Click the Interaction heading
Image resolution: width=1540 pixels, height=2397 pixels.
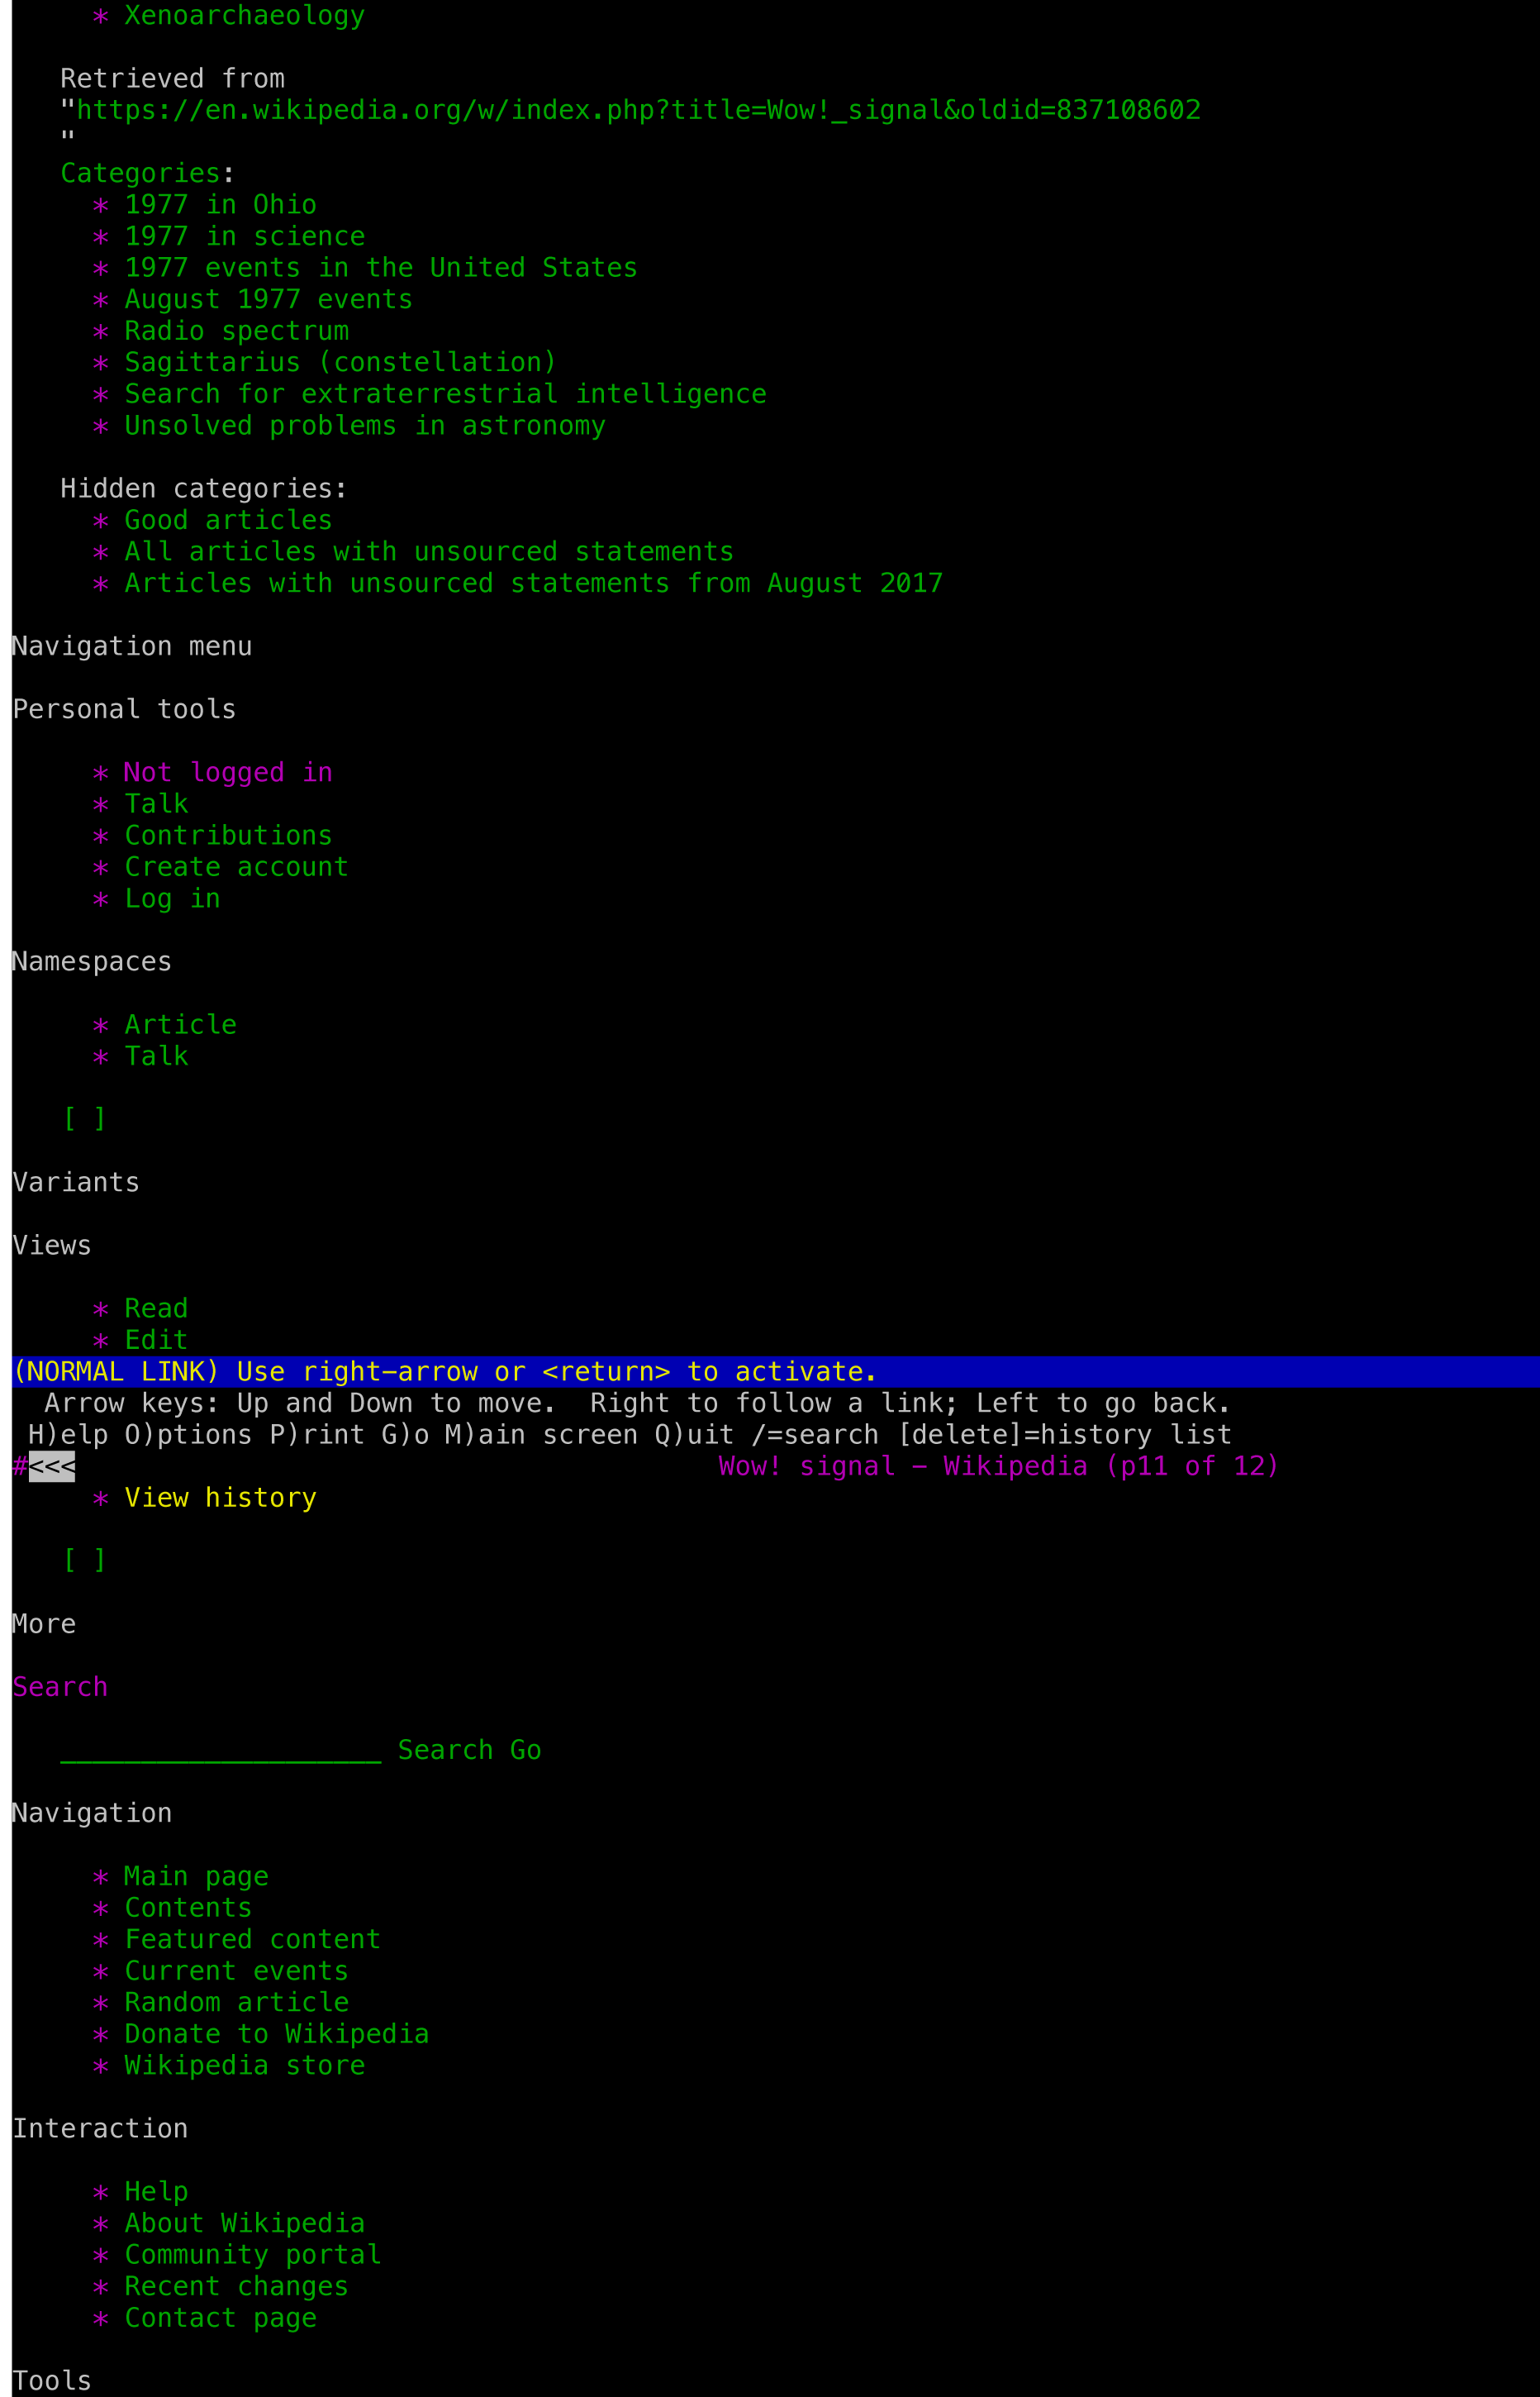[100, 2128]
